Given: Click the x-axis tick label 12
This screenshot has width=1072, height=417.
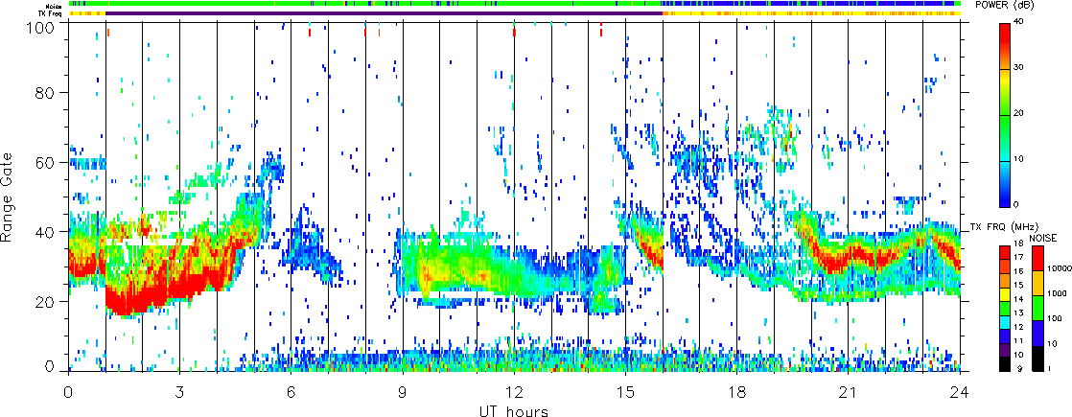Looking at the screenshot, I should click(x=514, y=392).
